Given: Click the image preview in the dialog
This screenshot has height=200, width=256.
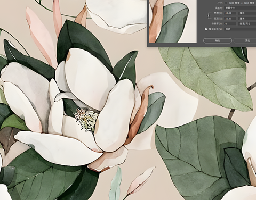Looking at the screenshot, I should point(173,21).
